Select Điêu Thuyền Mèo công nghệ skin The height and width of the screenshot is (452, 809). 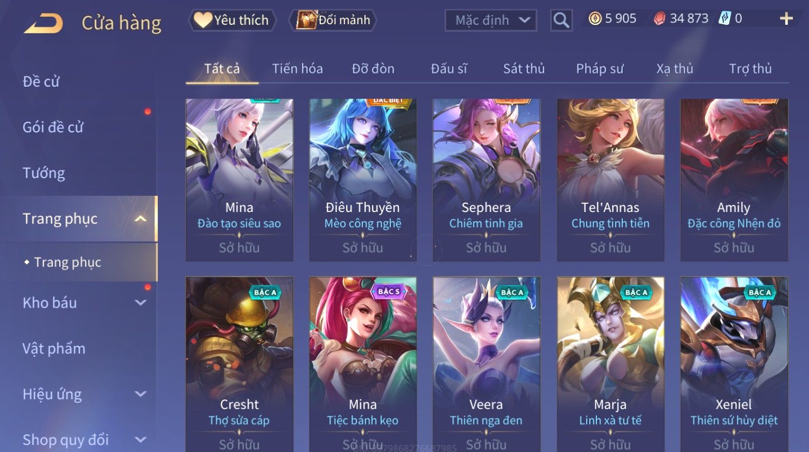pyautogui.click(x=363, y=180)
